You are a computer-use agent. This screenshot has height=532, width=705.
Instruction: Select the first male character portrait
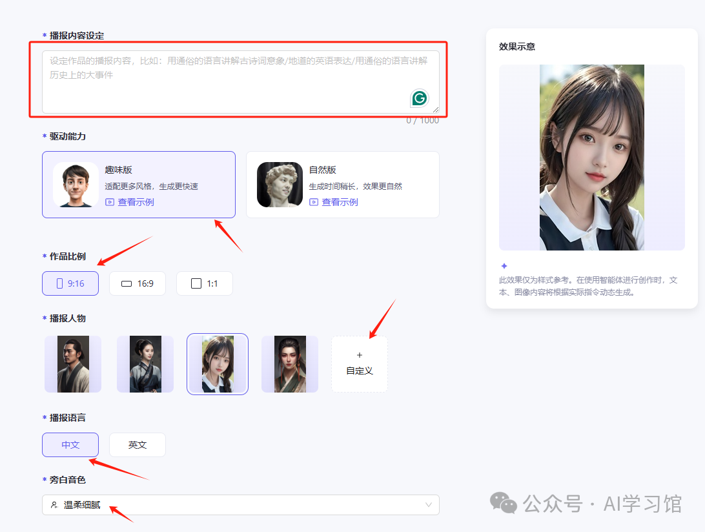pos(72,363)
